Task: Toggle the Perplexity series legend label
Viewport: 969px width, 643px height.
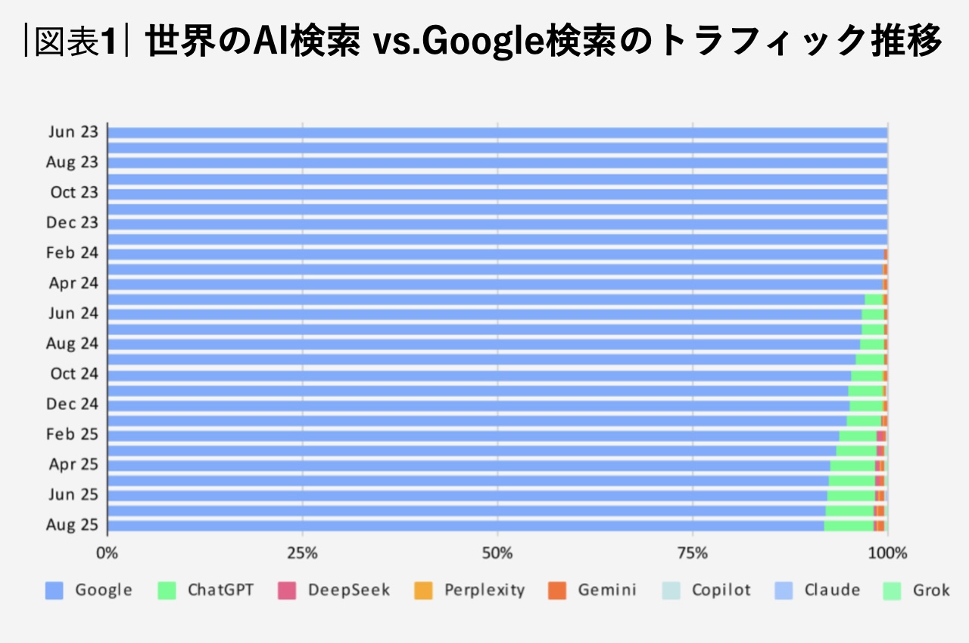Action: [x=484, y=590]
